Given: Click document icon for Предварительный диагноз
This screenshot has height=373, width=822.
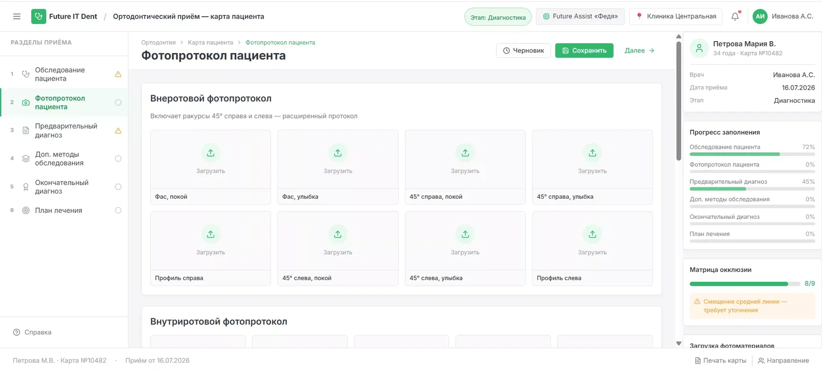Looking at the screenshot, I should 26,131.
